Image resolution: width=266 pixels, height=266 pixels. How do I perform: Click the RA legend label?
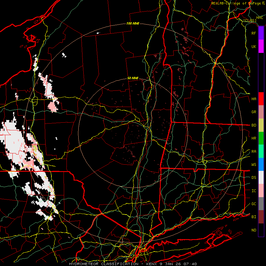coord(254,152)
